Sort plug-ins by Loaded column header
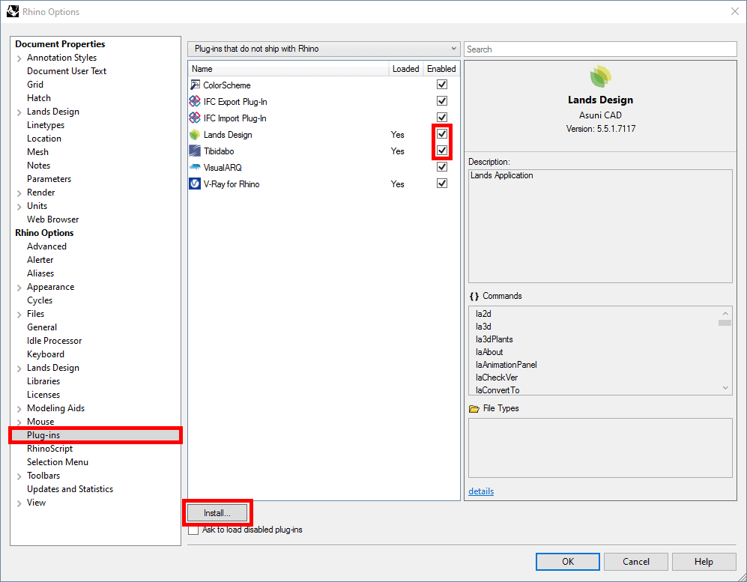The height and width of the screenshot is (582, 747). point(406,69)
